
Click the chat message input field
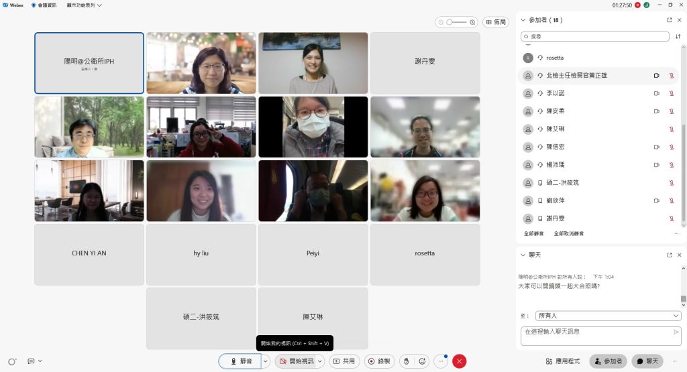click(x=596, y=332)
